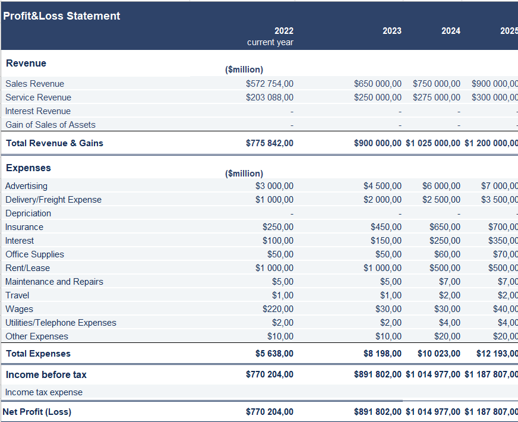
Task: Select 2023 Advertising value $4 500,00
Action: coord(383,186)
